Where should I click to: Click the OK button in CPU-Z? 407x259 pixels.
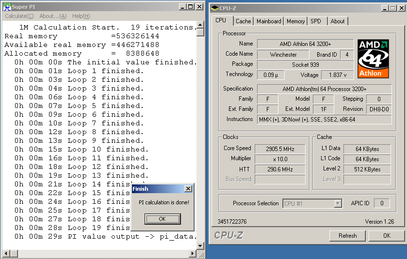pos(387,236)
